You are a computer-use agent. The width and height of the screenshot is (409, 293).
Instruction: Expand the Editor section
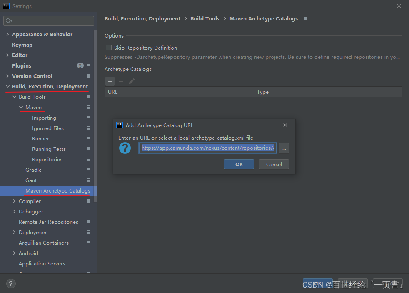click(7, 55)
